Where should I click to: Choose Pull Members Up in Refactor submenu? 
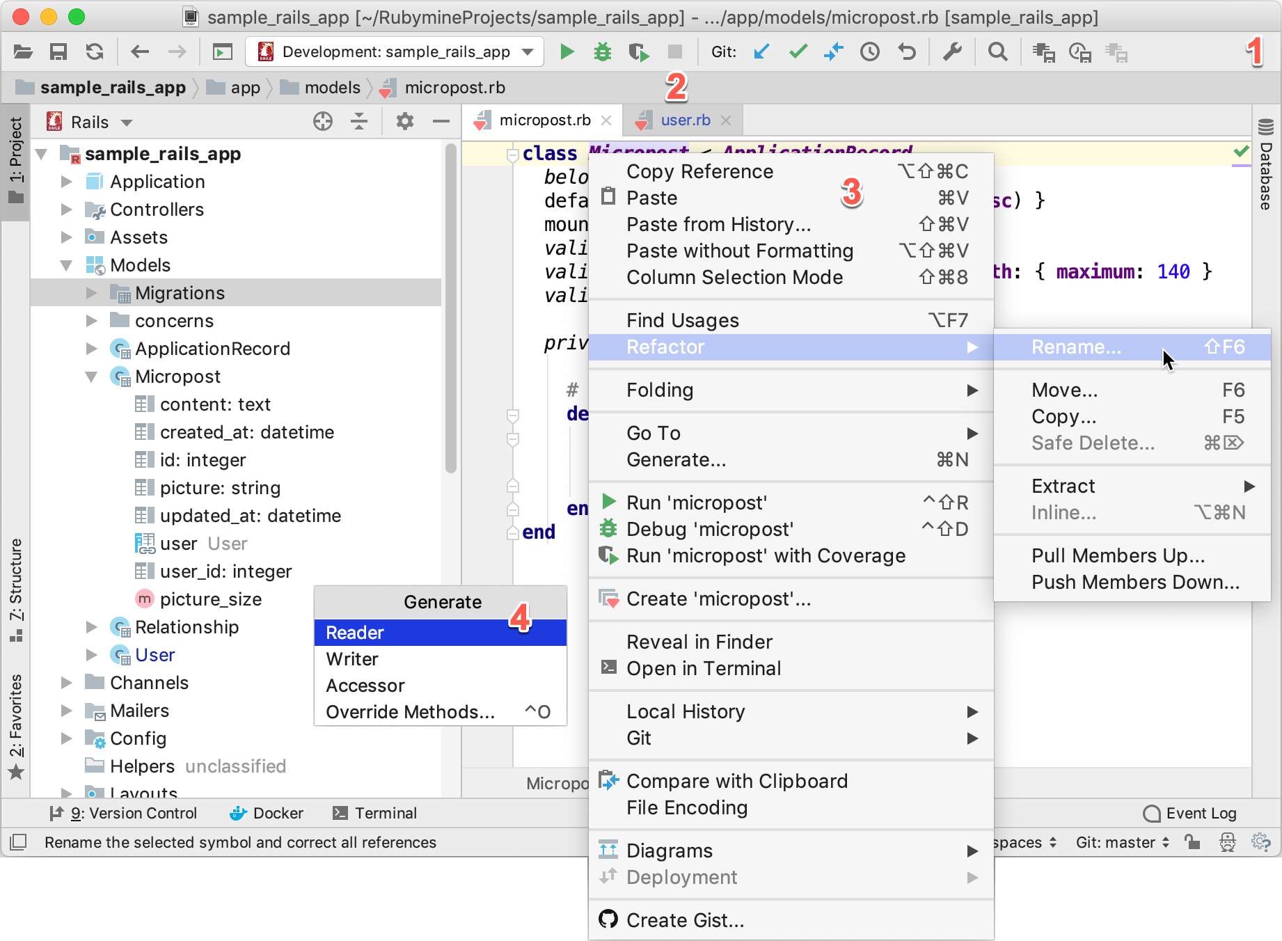click(1132, 555)
